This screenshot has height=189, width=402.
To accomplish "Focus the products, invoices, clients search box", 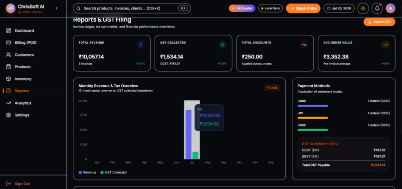I will point(132,8).
